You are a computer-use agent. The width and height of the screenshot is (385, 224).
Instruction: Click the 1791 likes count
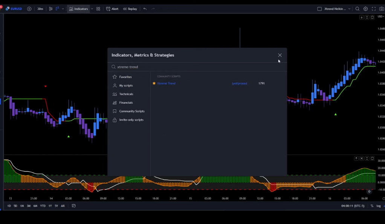261,83
